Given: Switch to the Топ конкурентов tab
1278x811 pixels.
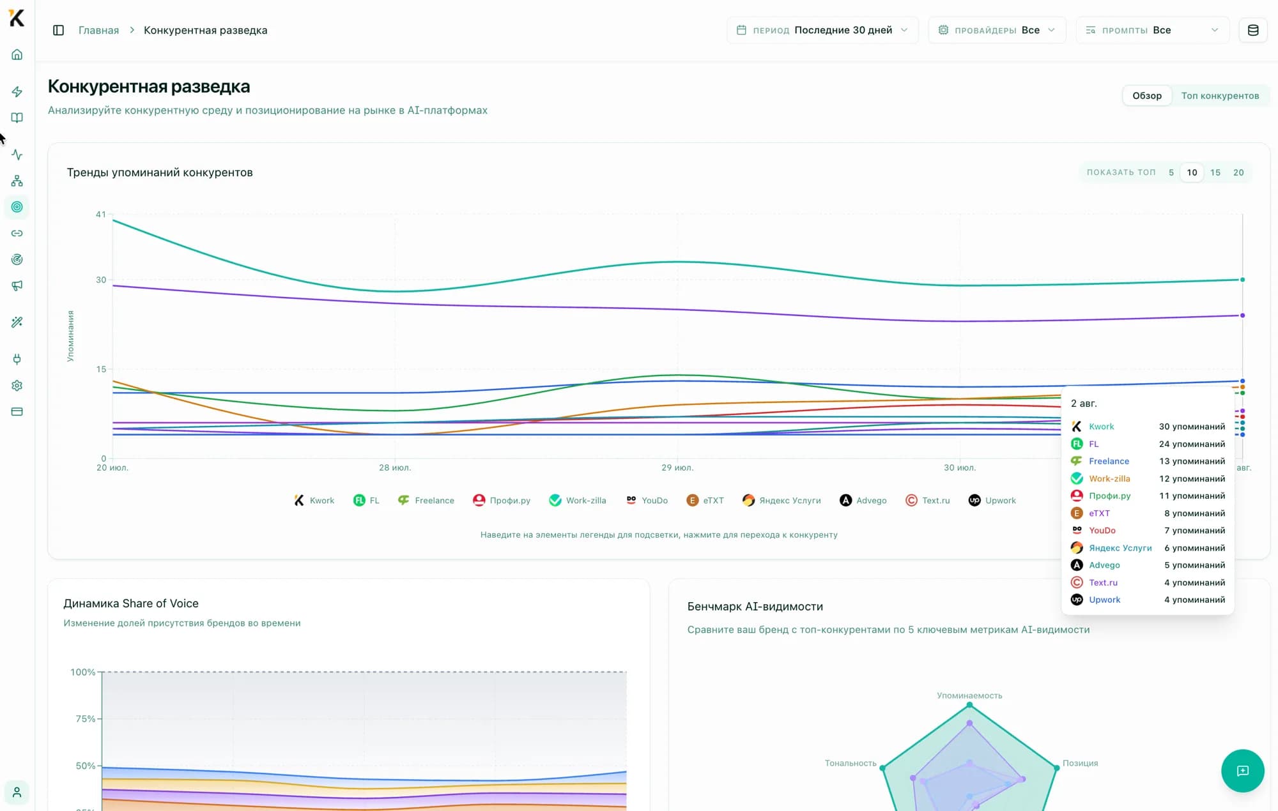Looking at the screenshot, I should (x=1220, y=96).
